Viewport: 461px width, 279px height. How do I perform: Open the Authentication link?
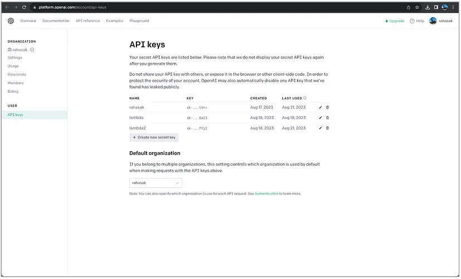[266, 193]
